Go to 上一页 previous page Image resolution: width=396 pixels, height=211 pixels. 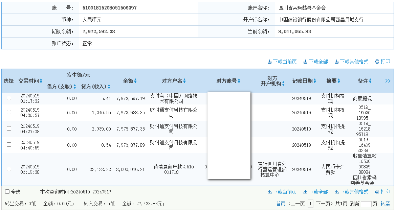tap(296, 204)
